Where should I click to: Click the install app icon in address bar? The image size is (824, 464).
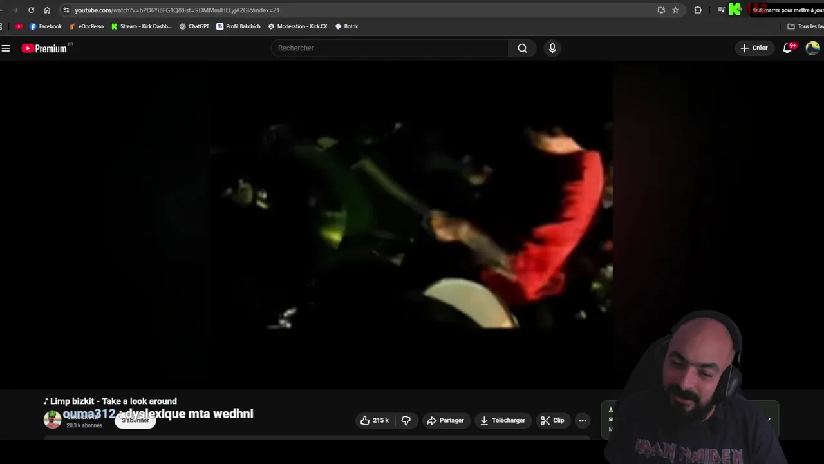point(661,10)
